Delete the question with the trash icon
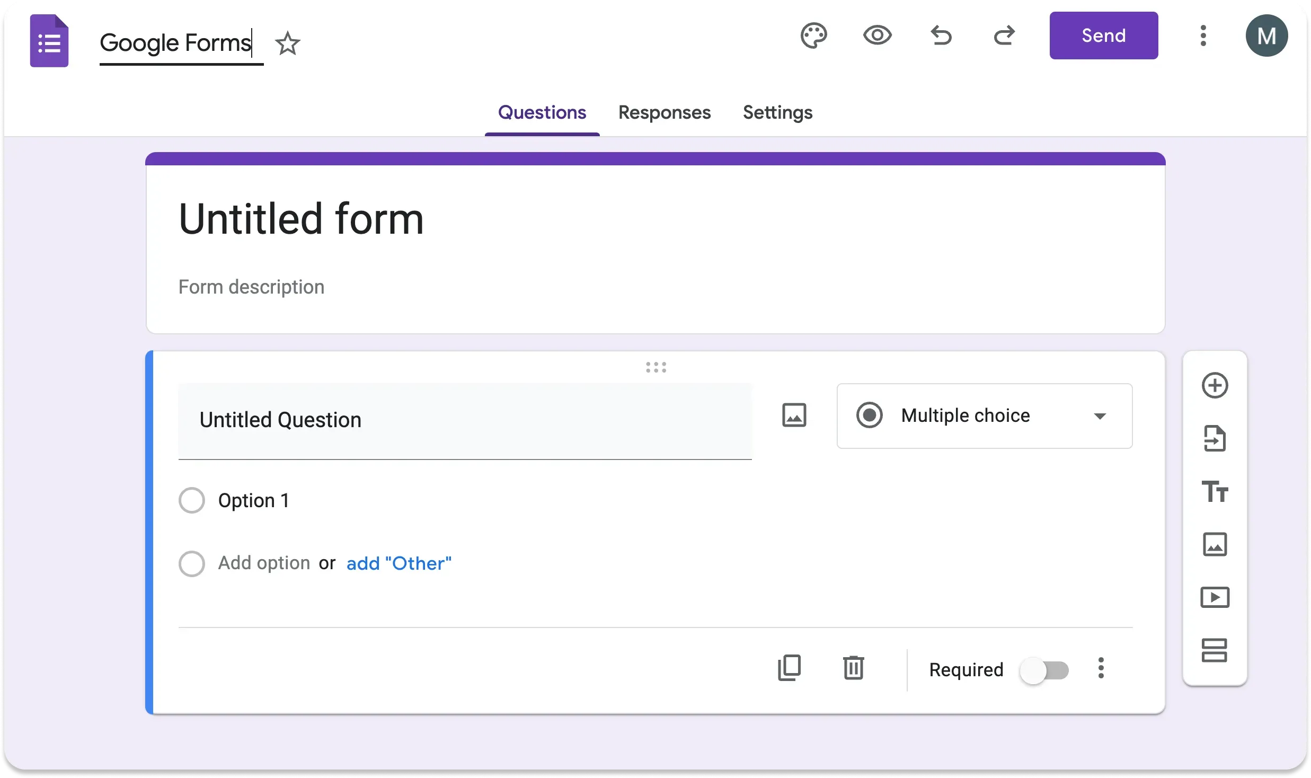1311x778 pixels. (854, 668)
